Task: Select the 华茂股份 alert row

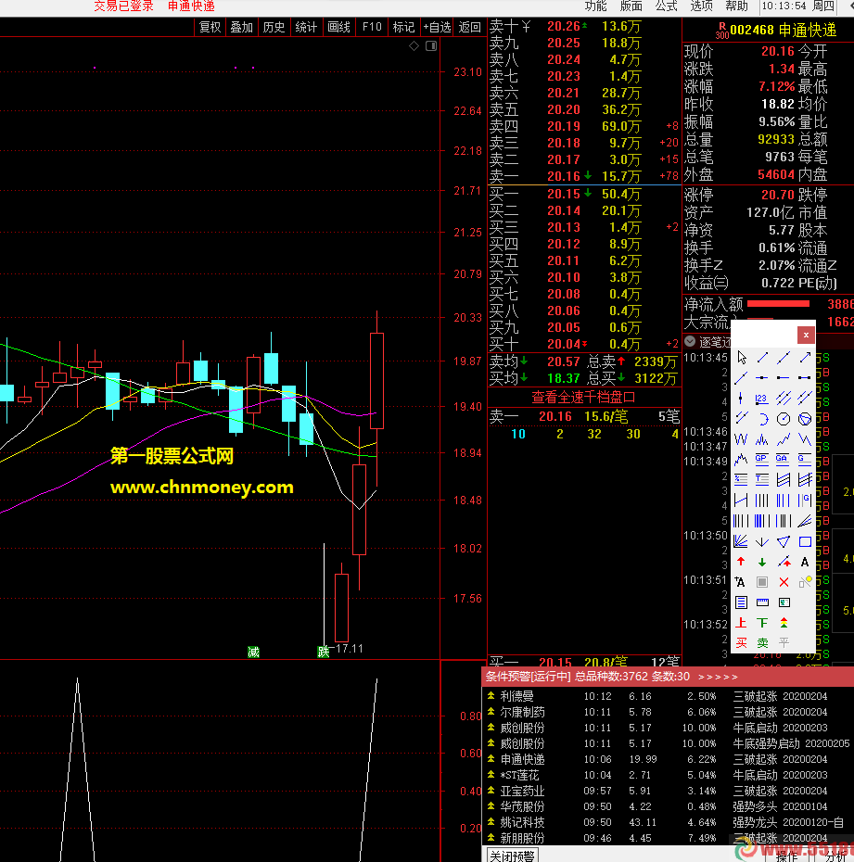Action: pyautogui.click(x=668, y=806)
